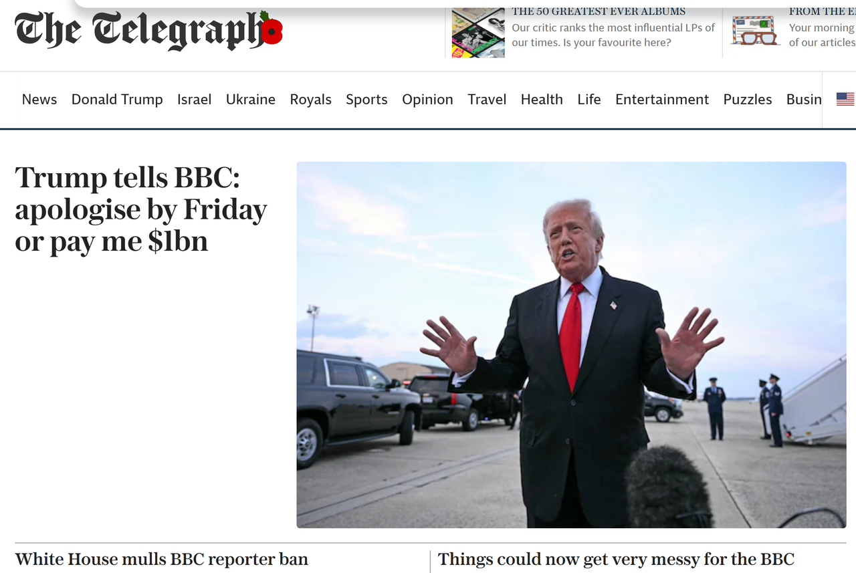The height and width of the screenshot is (573, 856).
Task: Read Things could now get very messy
Action: click(x=617, y=559)
